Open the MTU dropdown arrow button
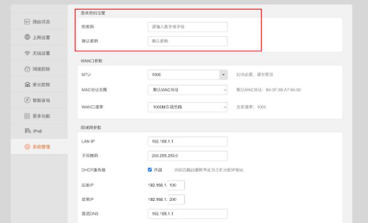 tap(223, 75)
